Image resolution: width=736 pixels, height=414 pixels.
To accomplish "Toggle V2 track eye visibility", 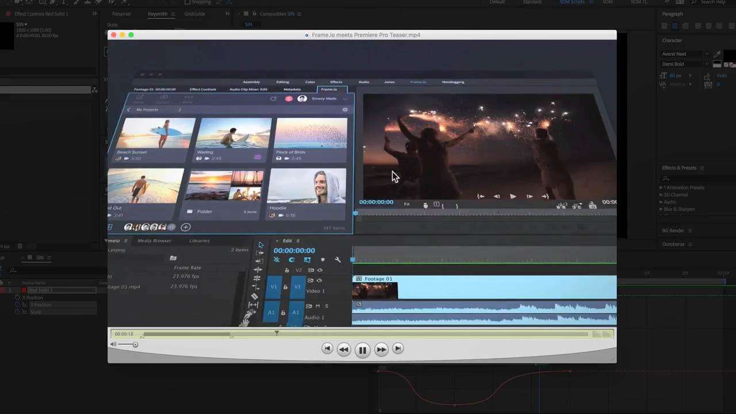I will [x=320, y=270].
